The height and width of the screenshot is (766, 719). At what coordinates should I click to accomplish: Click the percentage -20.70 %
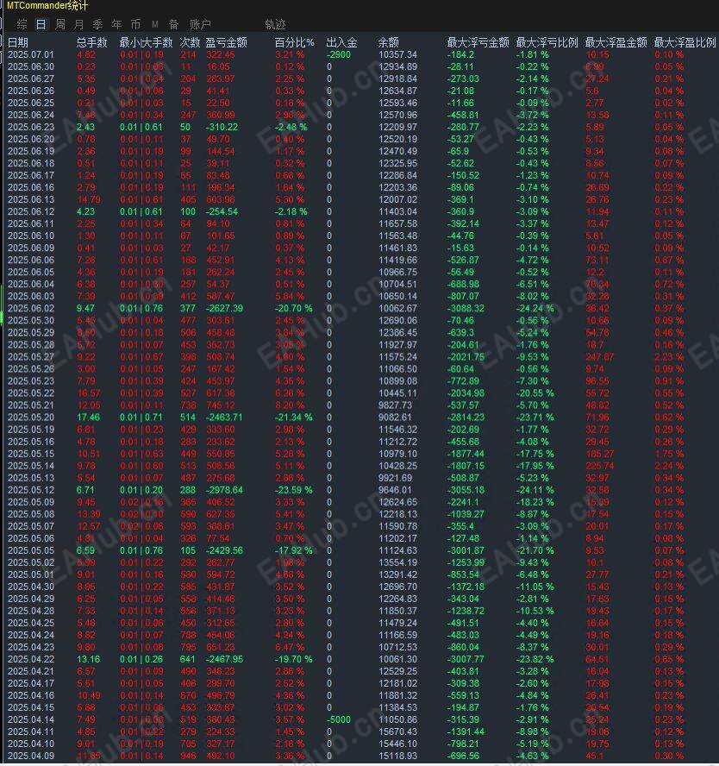[293, 308]
